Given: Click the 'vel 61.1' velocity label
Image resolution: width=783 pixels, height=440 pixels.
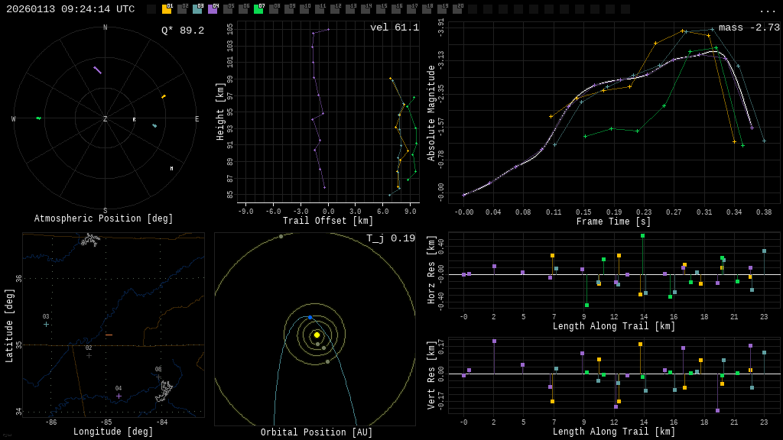Looking at the screenshot, I should [x=395, y=27].
